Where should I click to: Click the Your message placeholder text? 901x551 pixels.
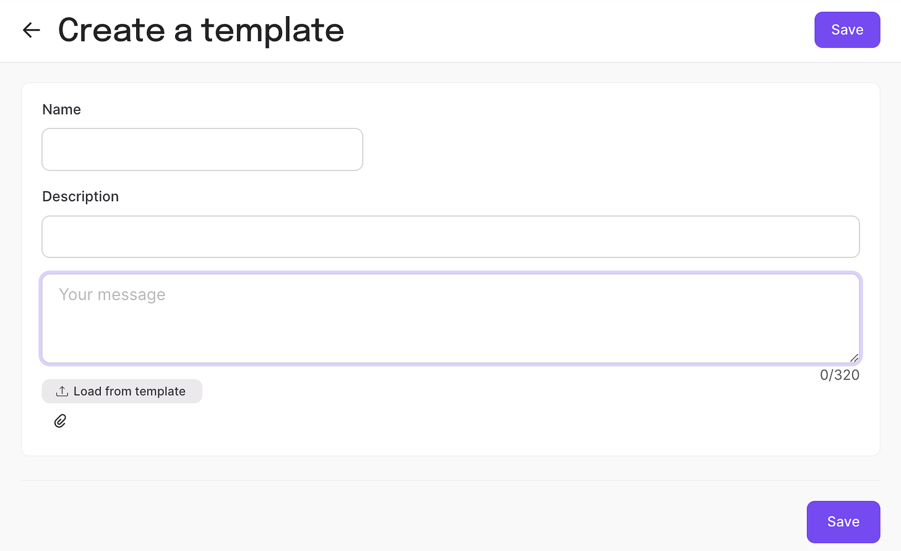pyautogui.click(x=112, y=295)
